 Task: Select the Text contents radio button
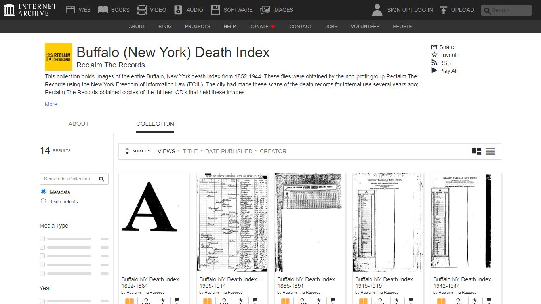(x=44, y=201)
